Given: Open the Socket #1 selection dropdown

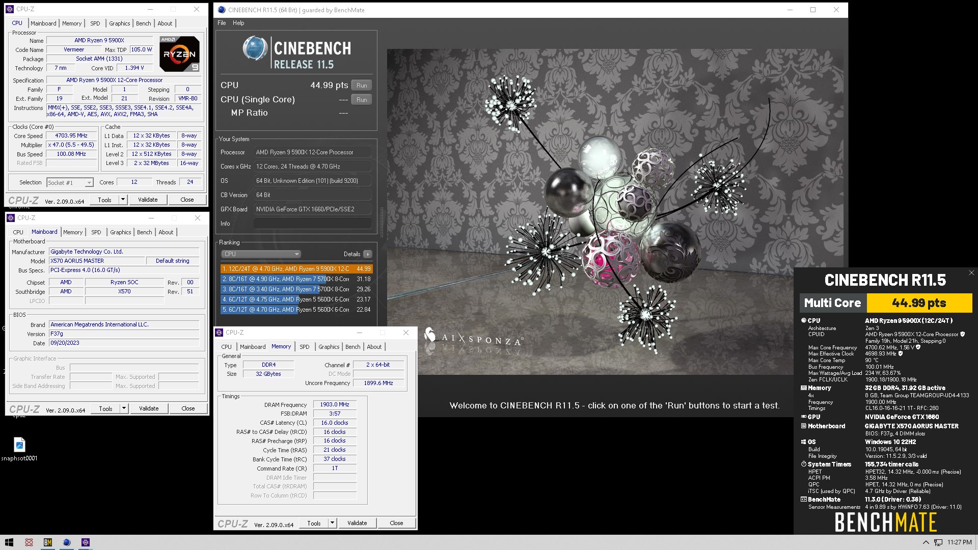Looking at the screenshot, I should tap(70, 182).
